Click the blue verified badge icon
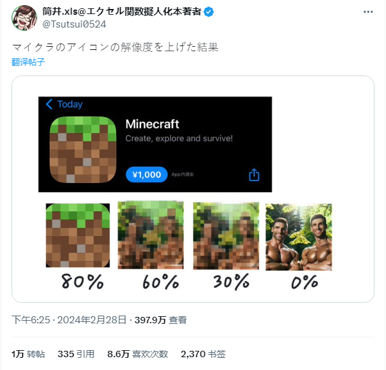 [x=208, y=12]
